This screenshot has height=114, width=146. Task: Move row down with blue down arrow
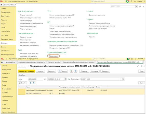pyautogui.click(x=34, y=83)
